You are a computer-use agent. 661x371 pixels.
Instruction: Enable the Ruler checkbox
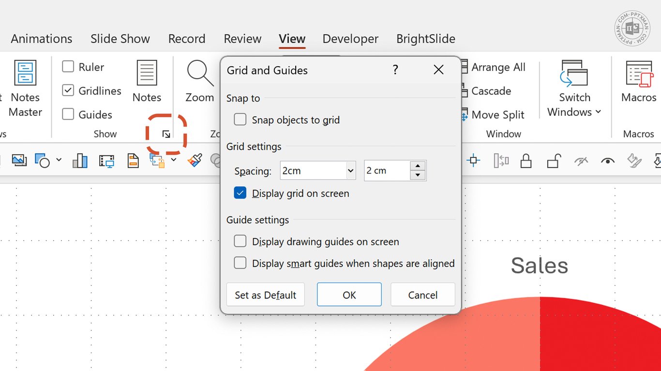click(x=68, y=67)
